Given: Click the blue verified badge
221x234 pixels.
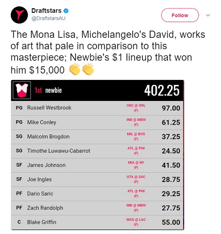Looking at the screenshot, I should pos(66,11).
